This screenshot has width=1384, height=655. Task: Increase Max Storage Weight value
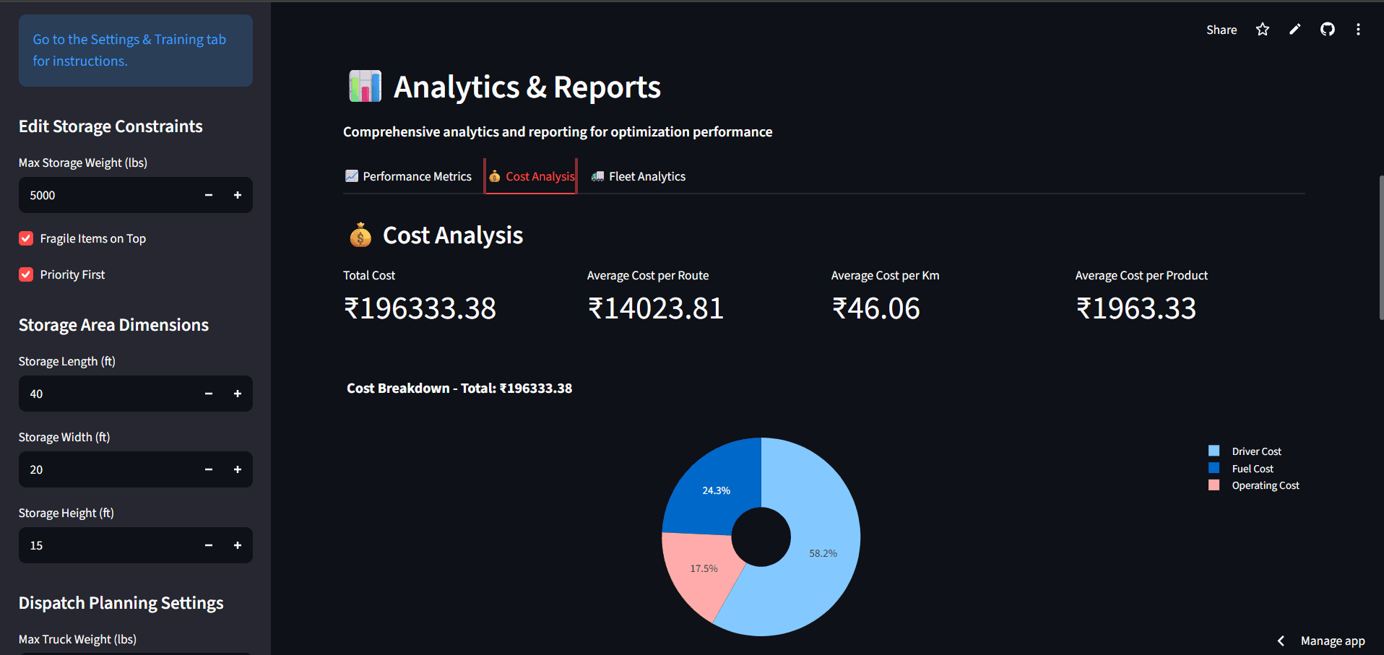(x=238, y=195)
